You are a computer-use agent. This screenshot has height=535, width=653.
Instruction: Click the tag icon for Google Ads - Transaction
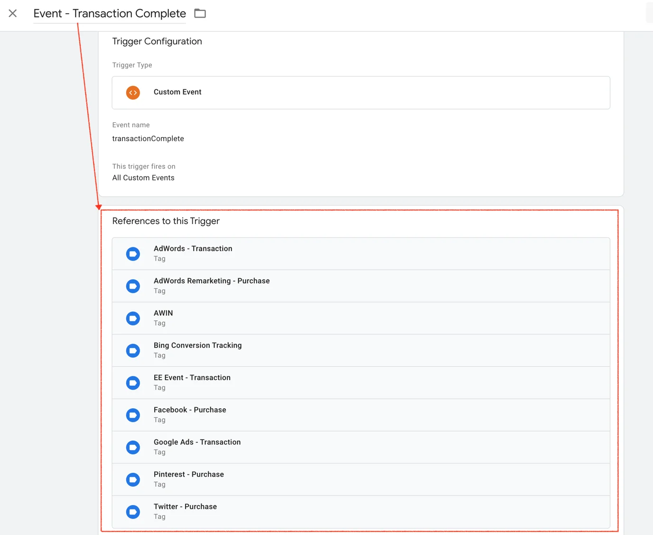pyautogui.click(x=133, y=448)
